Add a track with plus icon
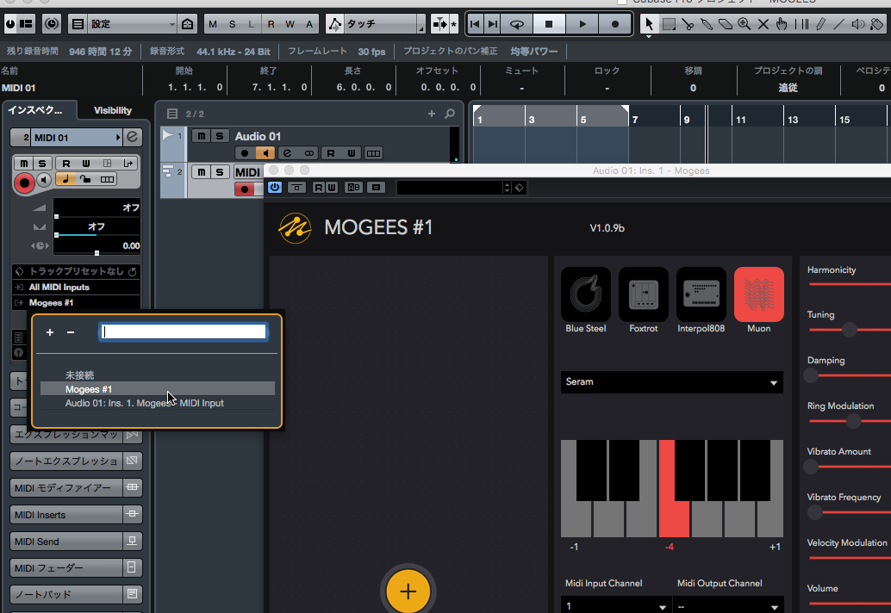This screenshot has width=891, height=613. [432, 114]
